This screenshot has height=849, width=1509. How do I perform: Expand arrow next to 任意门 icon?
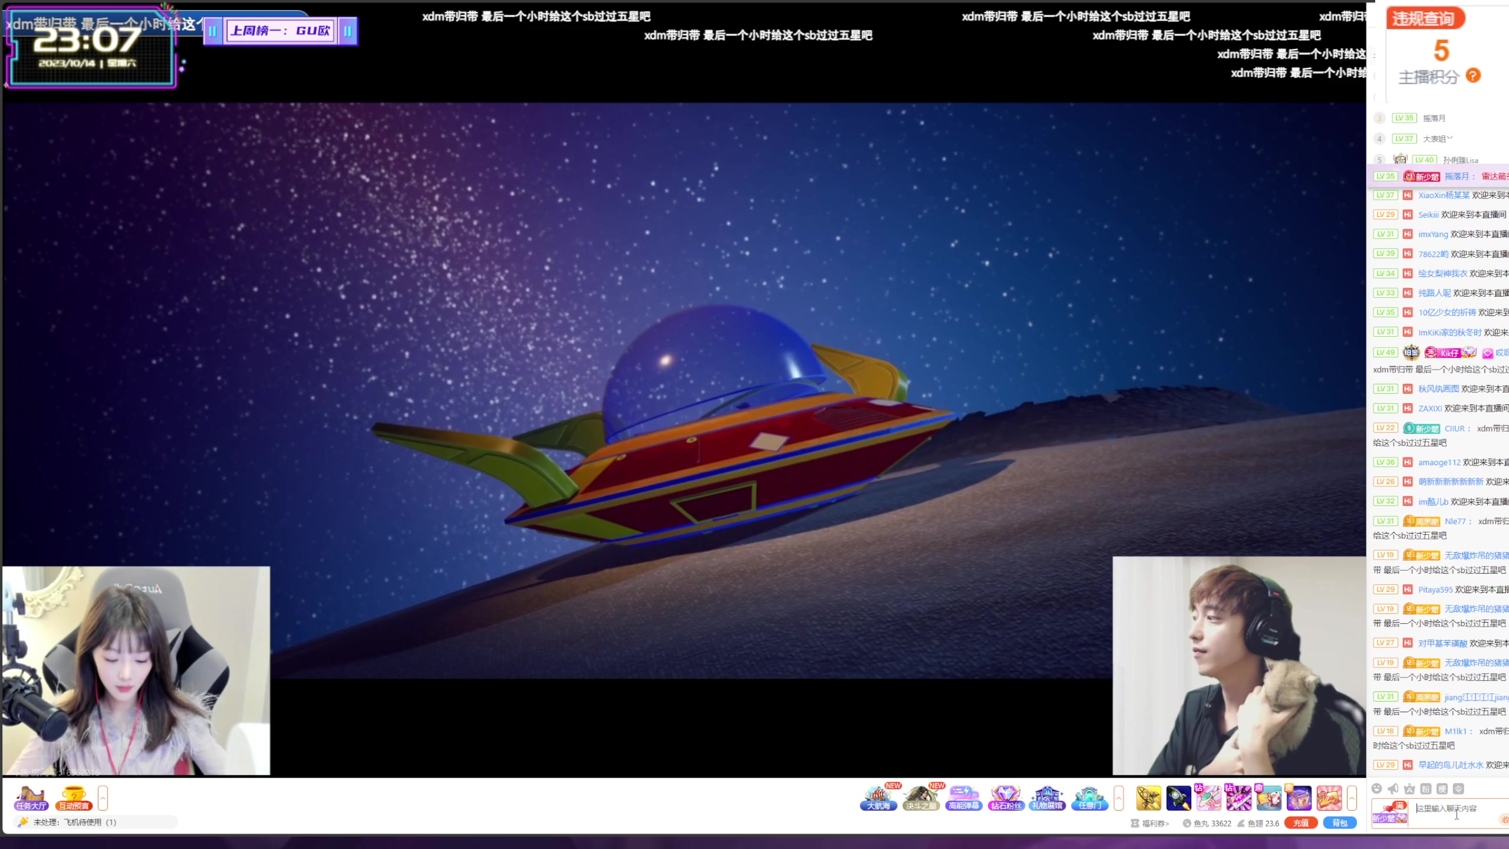click(1118, 798)
